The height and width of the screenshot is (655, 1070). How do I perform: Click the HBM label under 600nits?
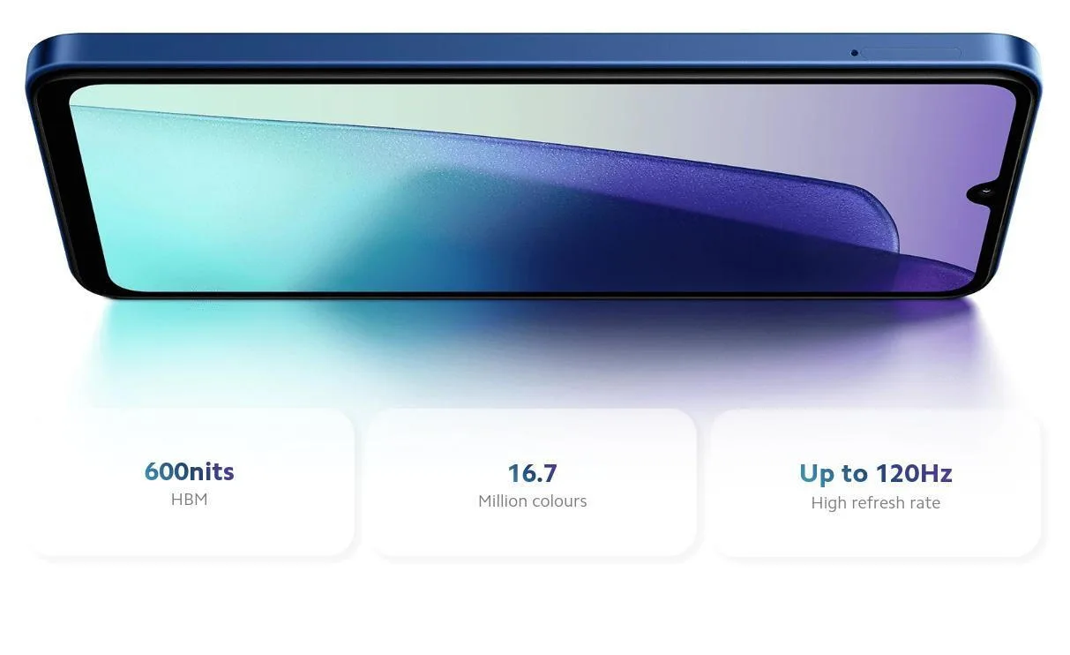tap(189, 500)
